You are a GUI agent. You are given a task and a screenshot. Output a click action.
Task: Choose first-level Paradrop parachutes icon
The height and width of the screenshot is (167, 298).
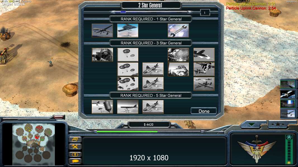click(x=128, y=55)
